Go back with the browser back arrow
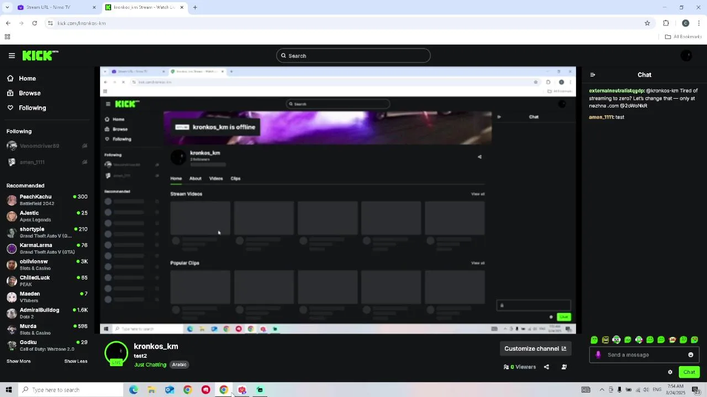This screenshot has width=707, height=397. coord(8,23)
